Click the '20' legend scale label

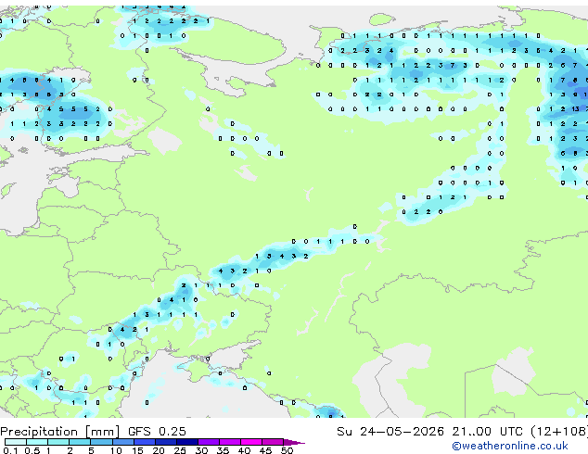pos(159,450)
